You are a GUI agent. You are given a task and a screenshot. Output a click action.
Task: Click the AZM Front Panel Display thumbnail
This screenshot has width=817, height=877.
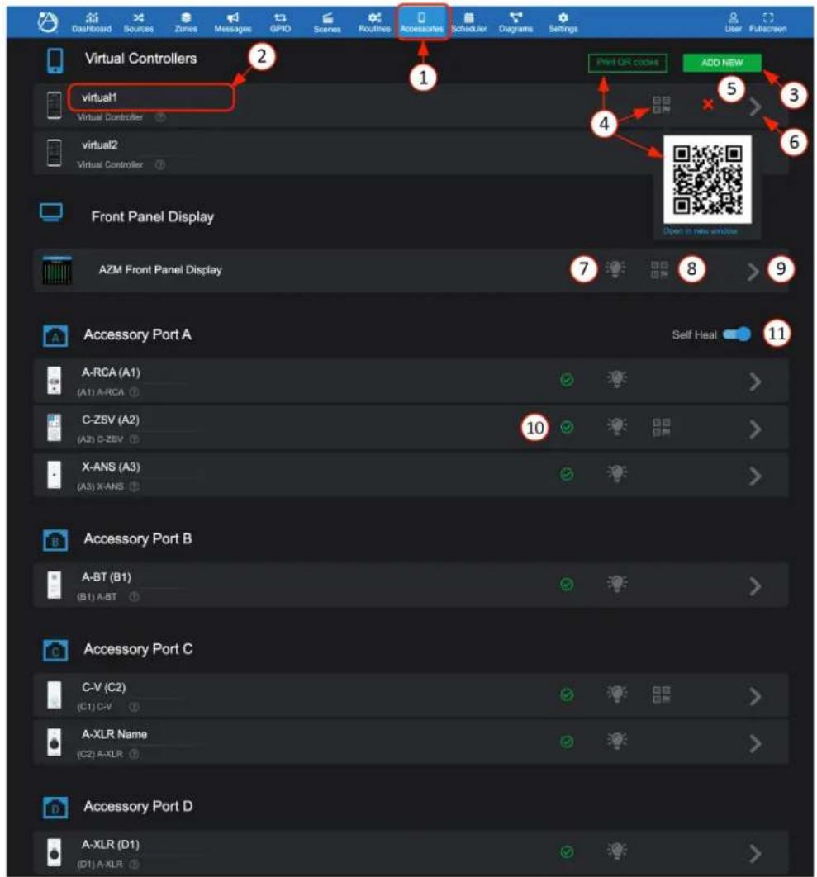pos(58,271)
